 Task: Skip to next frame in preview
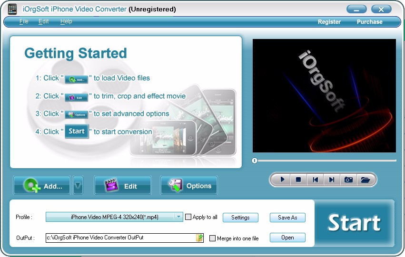point(332,180)
